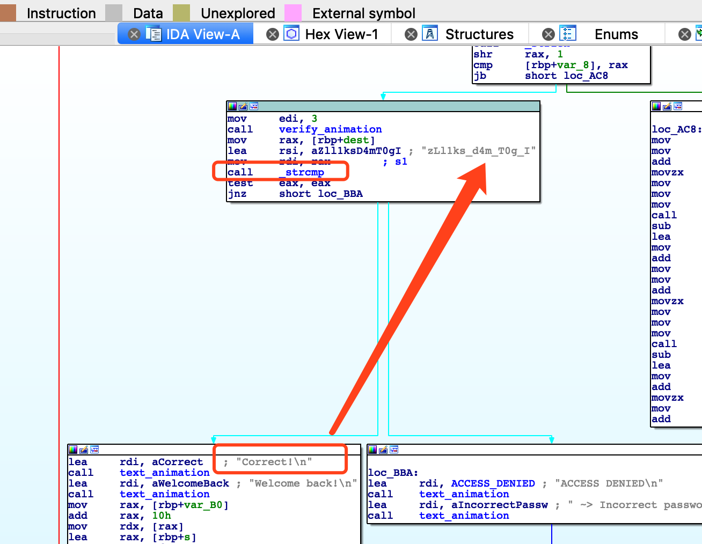Click the Instruction legend color swatch

(x=8, y=13)
